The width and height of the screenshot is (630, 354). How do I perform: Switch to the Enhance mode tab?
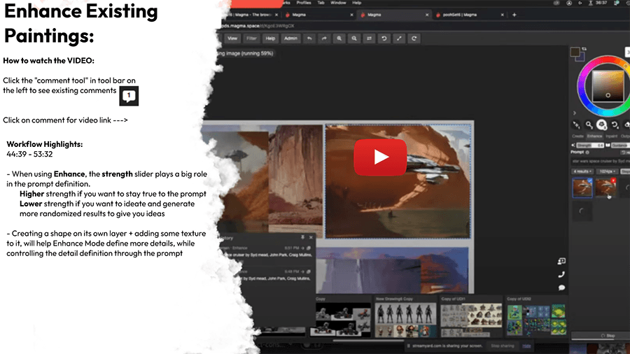click(x=596, y=136)
